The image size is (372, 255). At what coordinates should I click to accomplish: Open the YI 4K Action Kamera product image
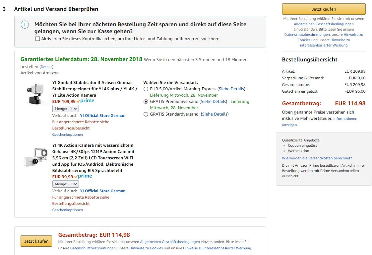[x=35, y=157]
